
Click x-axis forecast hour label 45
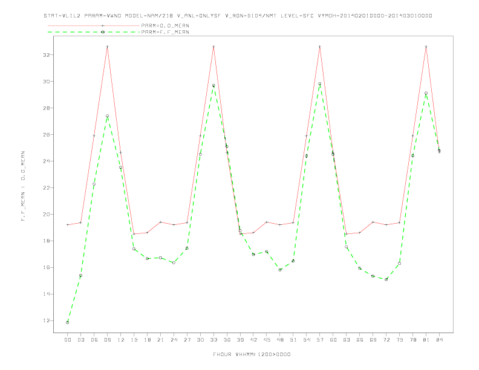pyautogui.click(x=267, y=340)
